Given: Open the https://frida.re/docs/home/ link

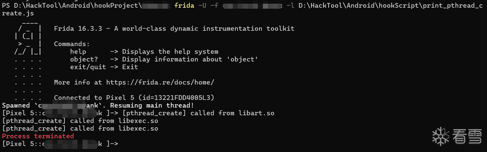Looking at the screenshot, I should pyautogui.click(x=160, y=82).
